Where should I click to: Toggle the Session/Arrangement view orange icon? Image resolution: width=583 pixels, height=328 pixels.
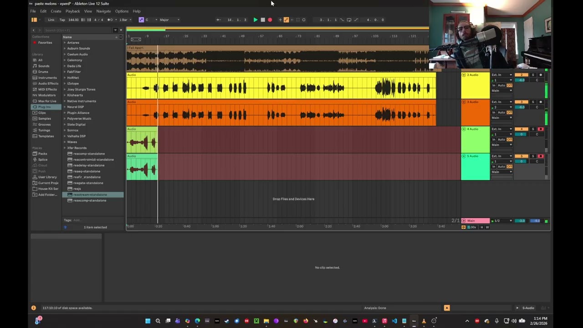pyautogui.click(x=34, y=20)
